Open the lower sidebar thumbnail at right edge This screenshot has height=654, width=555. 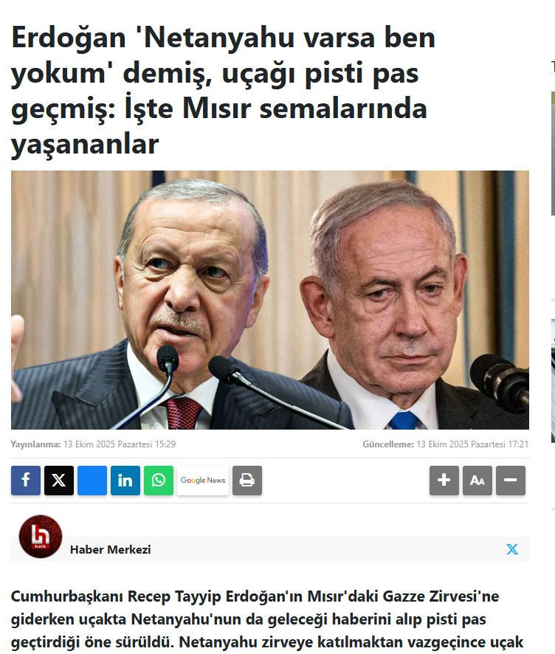click(x=553, y=380)
